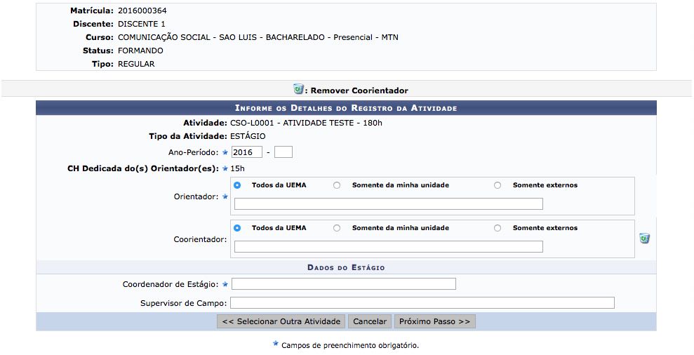
Task: Select Coorientador "Todos da UEMA" radio button
Action: pyautogui.click(x=237, y=228)
